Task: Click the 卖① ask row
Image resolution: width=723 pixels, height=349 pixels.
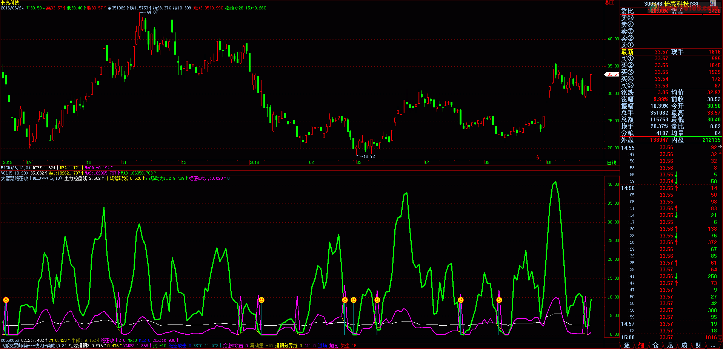Action: 671,45
